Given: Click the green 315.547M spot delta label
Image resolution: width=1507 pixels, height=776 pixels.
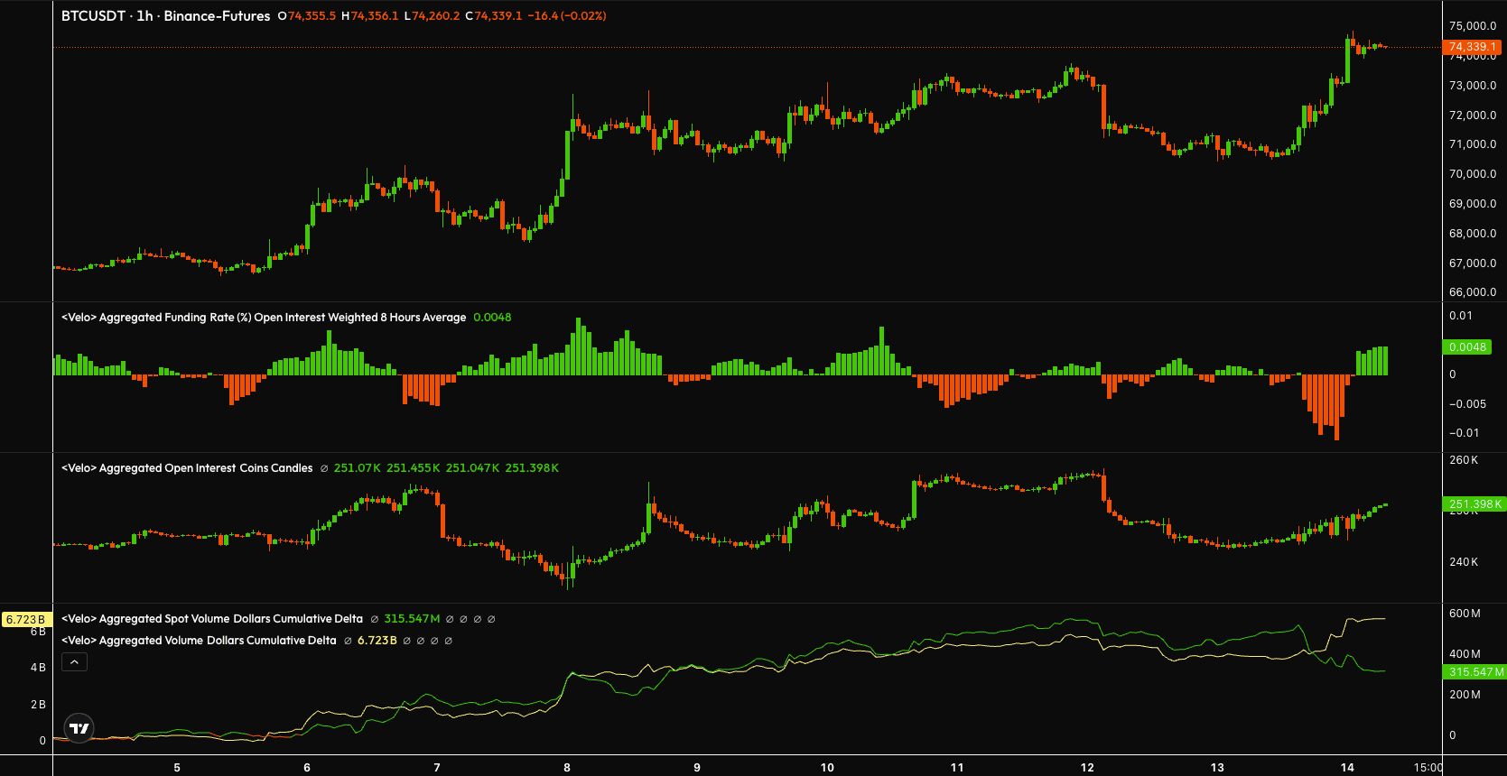Looking at the screenshot, I should (1475, 672).
